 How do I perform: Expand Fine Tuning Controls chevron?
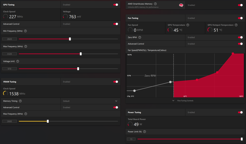(173, 101)
